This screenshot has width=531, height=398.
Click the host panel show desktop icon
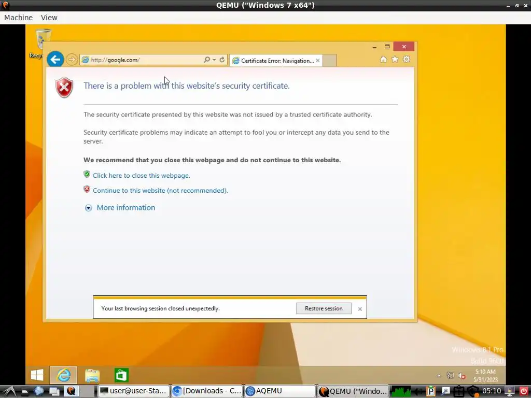(54, 391)
